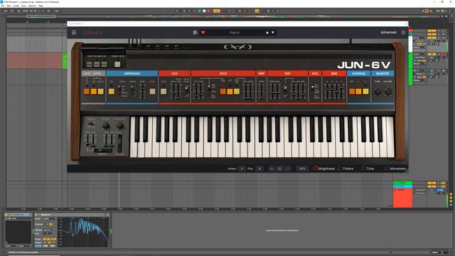Click the mod wheel beside keyboard
This screenshot has height=256, width=455.
pos(119,143)
